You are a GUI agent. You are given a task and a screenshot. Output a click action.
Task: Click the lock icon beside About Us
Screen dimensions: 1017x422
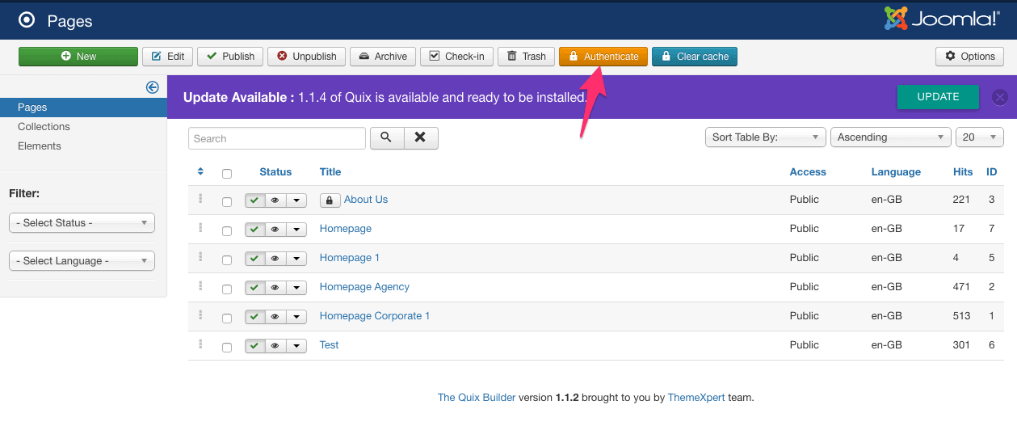click(x=330, y=200)
